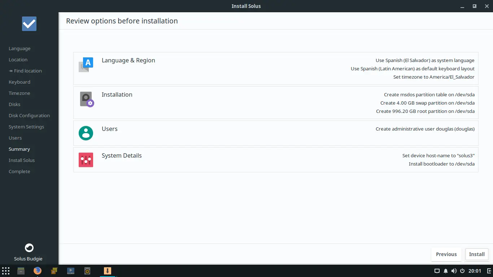The width and height of the screenshot is (493, 277).
Task: Open volume control in system tray
Action: pos(454,271)
